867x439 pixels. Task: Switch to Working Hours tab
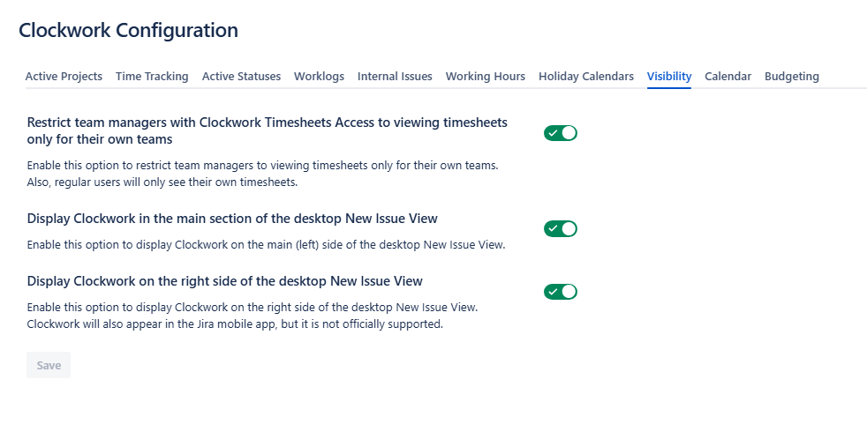coord(486,76)
